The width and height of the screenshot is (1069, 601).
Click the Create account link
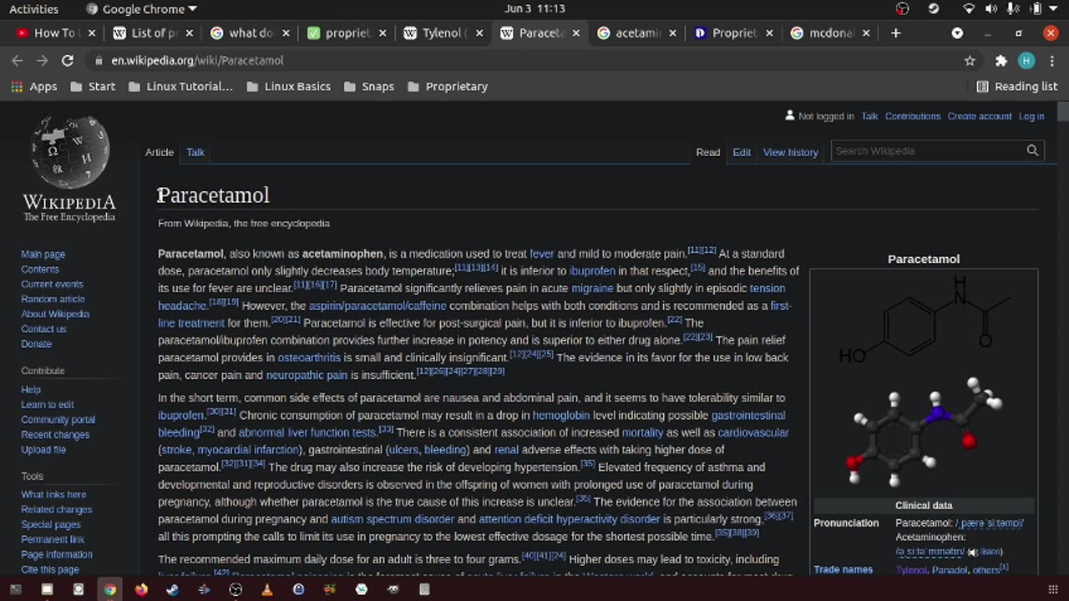point(980,116)
